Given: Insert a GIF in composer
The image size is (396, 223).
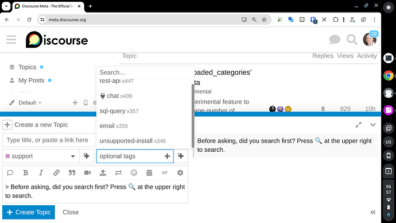Looking at the screenshot, I should [x=165, y=172].
